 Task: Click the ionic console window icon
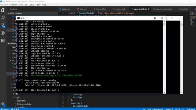[18, 18]
